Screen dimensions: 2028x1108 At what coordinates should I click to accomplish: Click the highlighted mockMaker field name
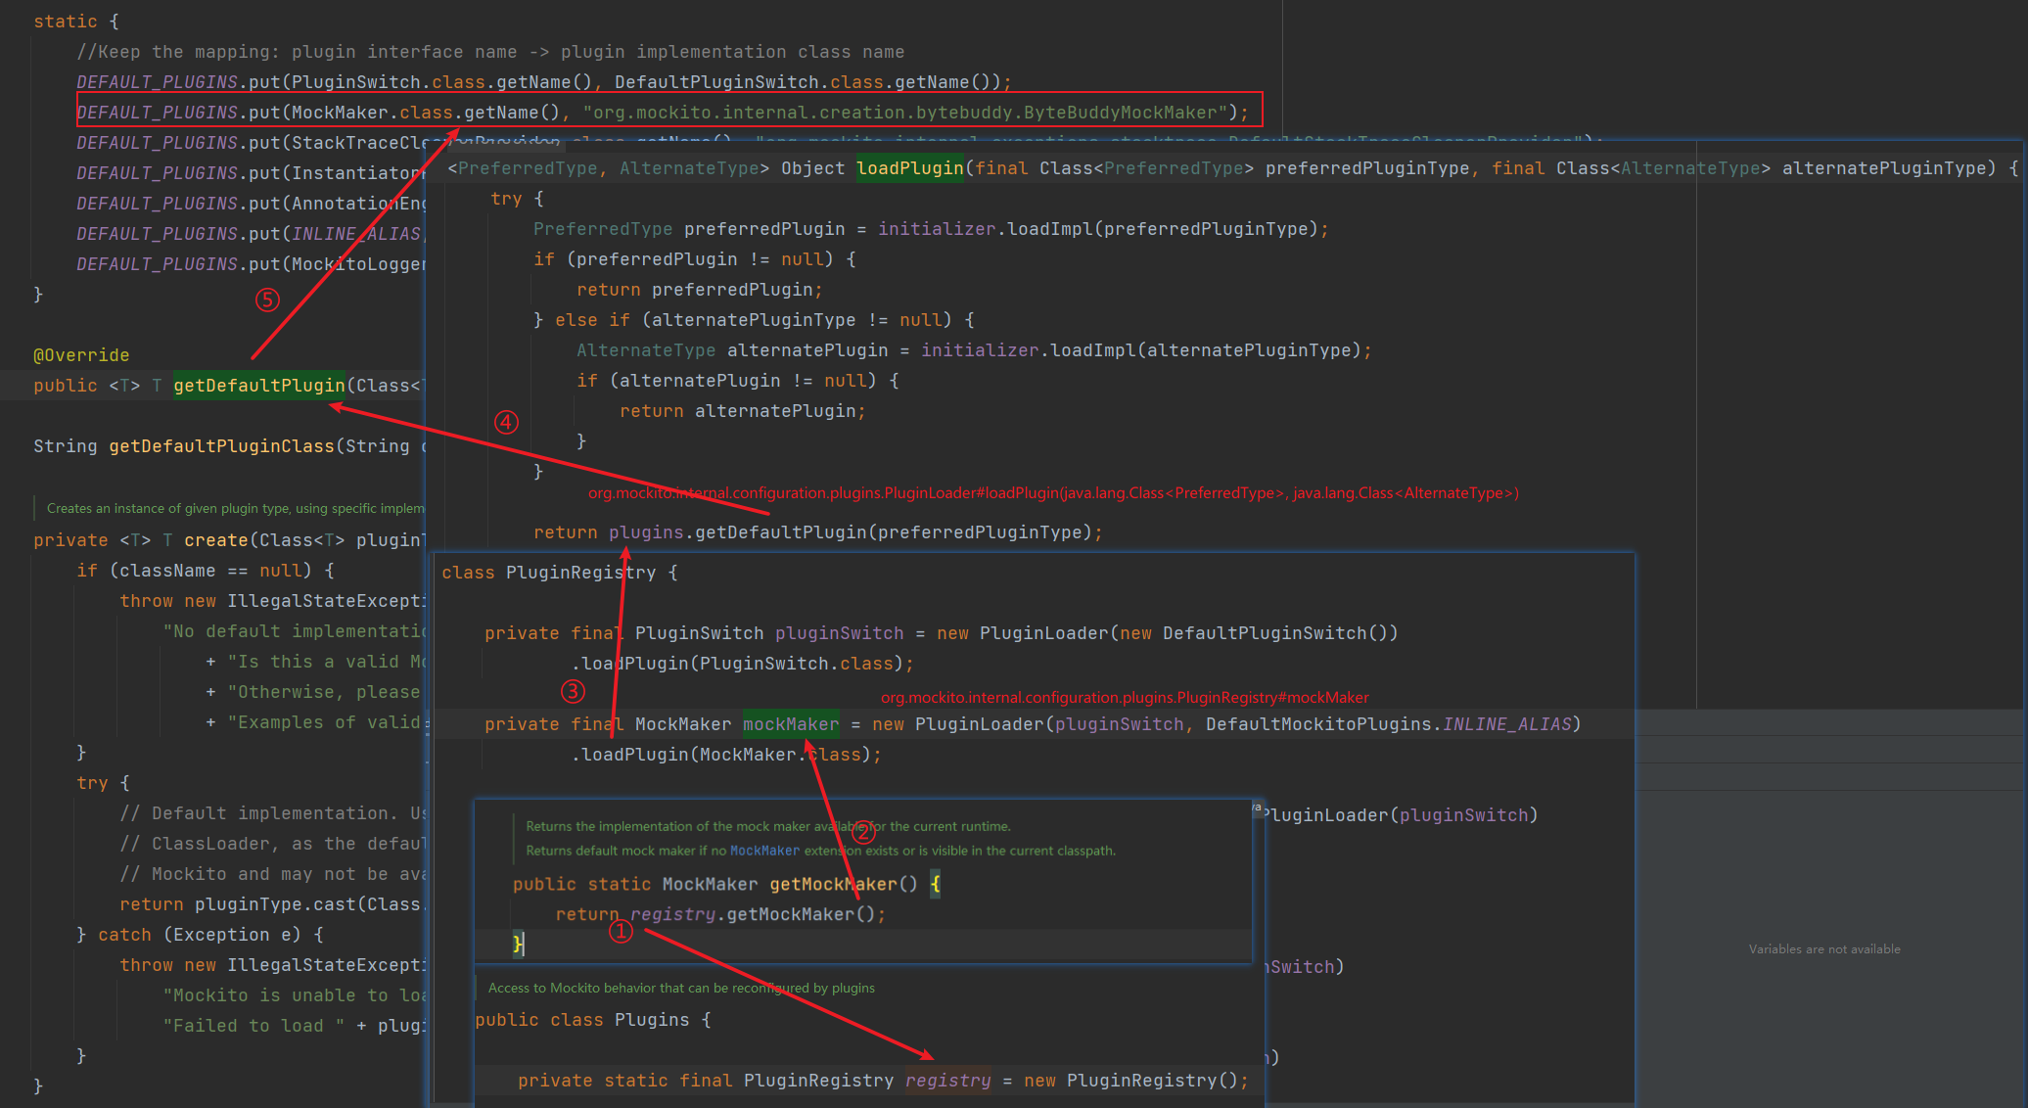click(x=790, y=724)
